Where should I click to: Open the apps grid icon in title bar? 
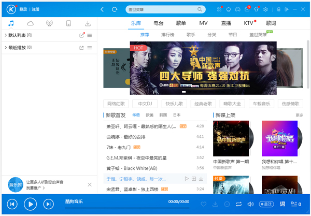click(x=219, y=9)
